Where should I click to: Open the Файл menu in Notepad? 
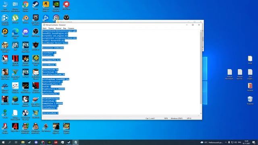pos(44,28)
